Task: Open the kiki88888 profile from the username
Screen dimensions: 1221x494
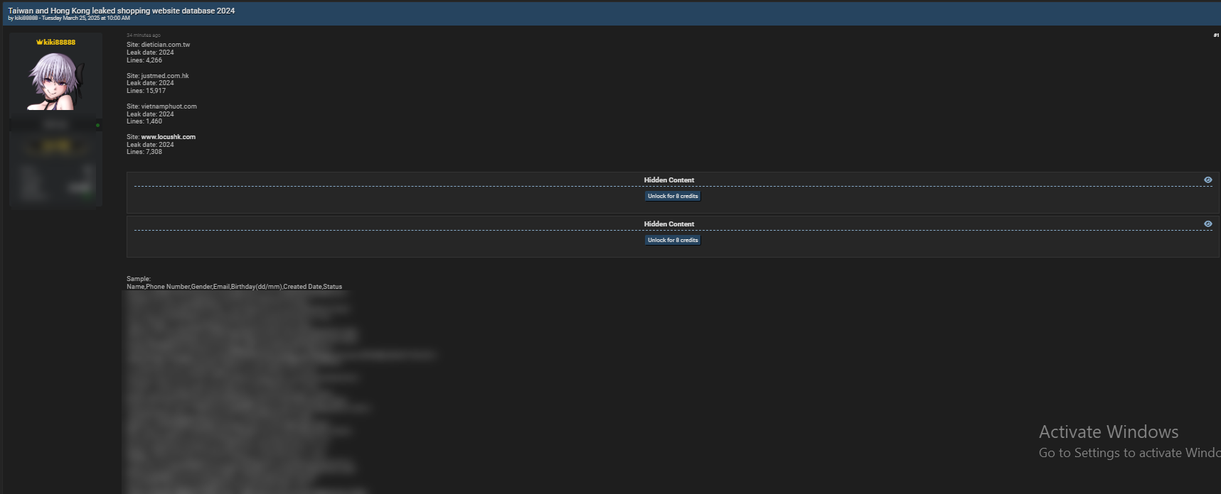Action: click(59, 43)
